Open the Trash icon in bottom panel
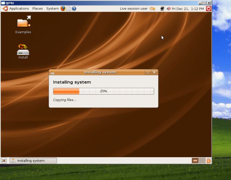 click(x=209, y=161)
